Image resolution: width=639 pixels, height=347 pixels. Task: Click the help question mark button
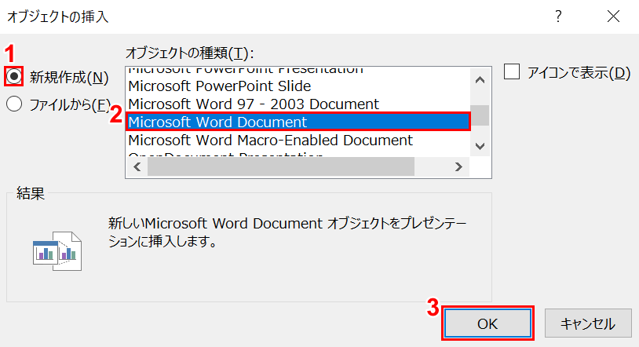pyautogui.click(x=558, y=16)
